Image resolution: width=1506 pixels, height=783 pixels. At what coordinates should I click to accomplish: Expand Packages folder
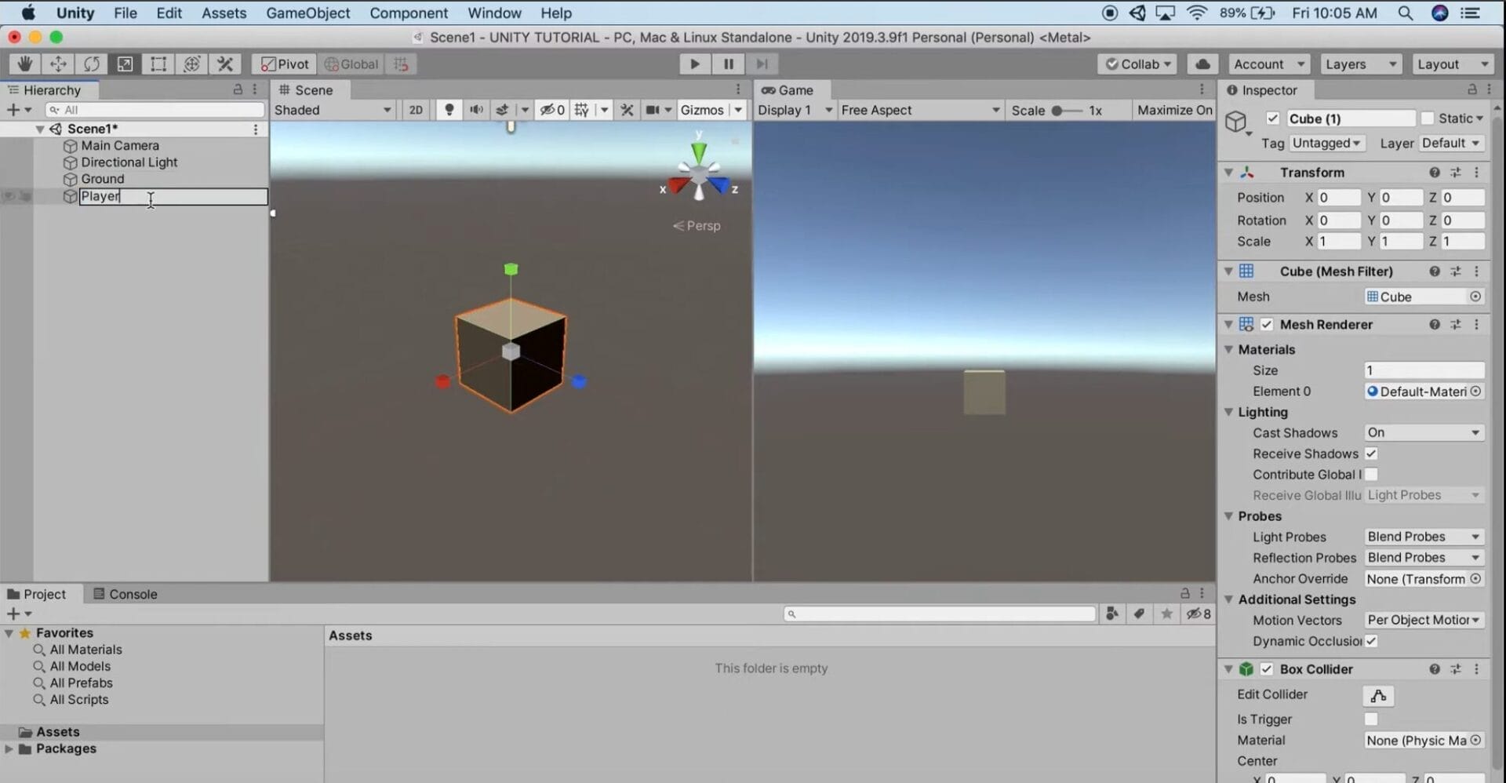click(9, 749)
